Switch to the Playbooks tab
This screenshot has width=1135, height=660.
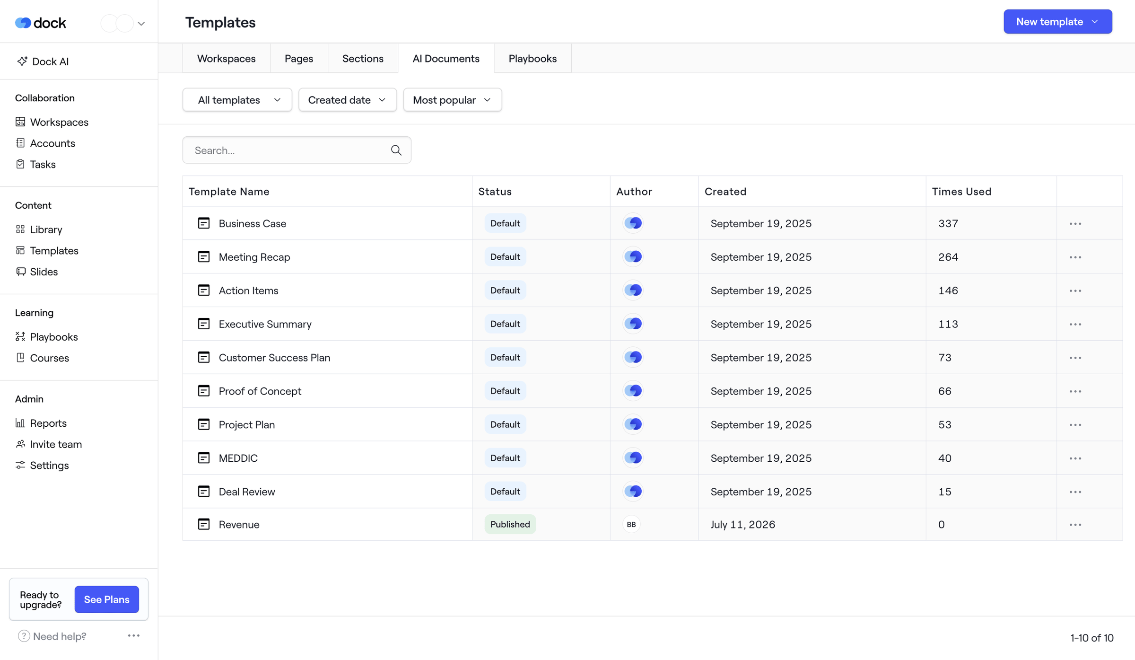[533, 58]
